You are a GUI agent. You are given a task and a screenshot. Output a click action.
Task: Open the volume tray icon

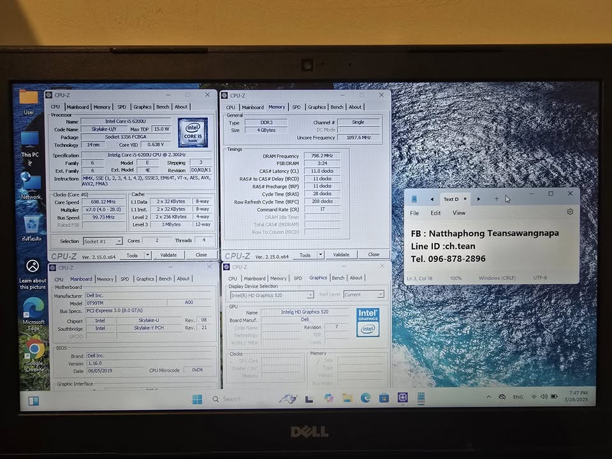[544, 397]
